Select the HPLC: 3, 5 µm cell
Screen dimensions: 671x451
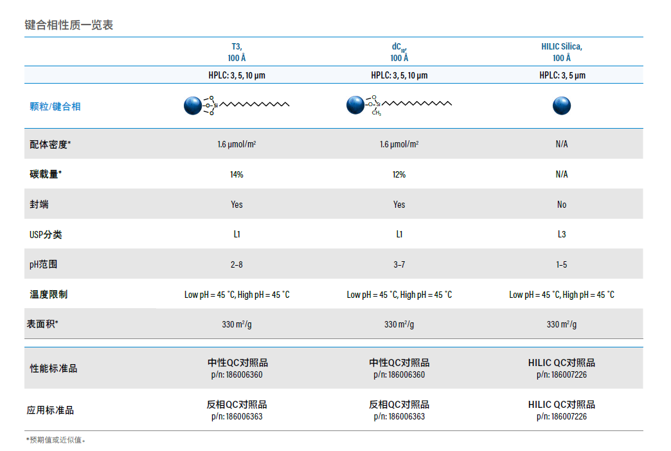(562, 75)
